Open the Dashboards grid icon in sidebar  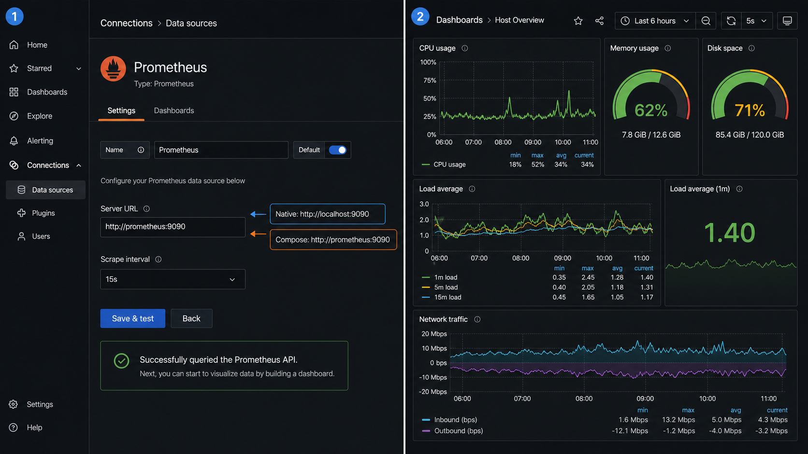(x=14, y=92)
